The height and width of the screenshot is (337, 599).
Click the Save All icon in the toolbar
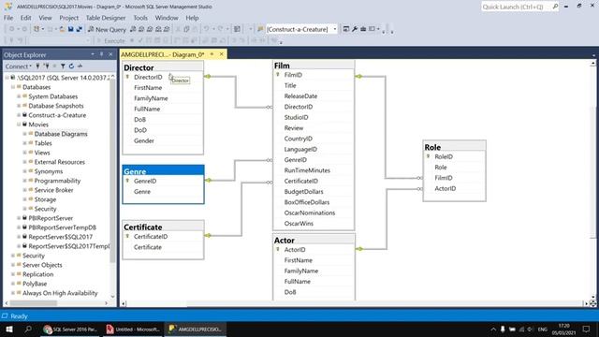pyautogui.click(x=79, y=29)
